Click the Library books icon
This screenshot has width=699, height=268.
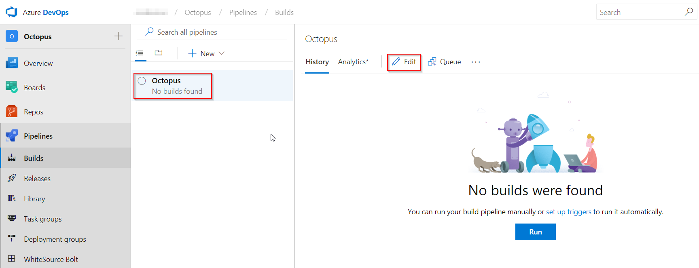click(12, 198)
